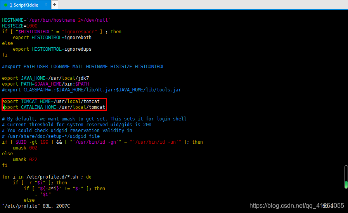
Task: Click the HOSTNAME= assignment line
Action: [x=56, y=20]
